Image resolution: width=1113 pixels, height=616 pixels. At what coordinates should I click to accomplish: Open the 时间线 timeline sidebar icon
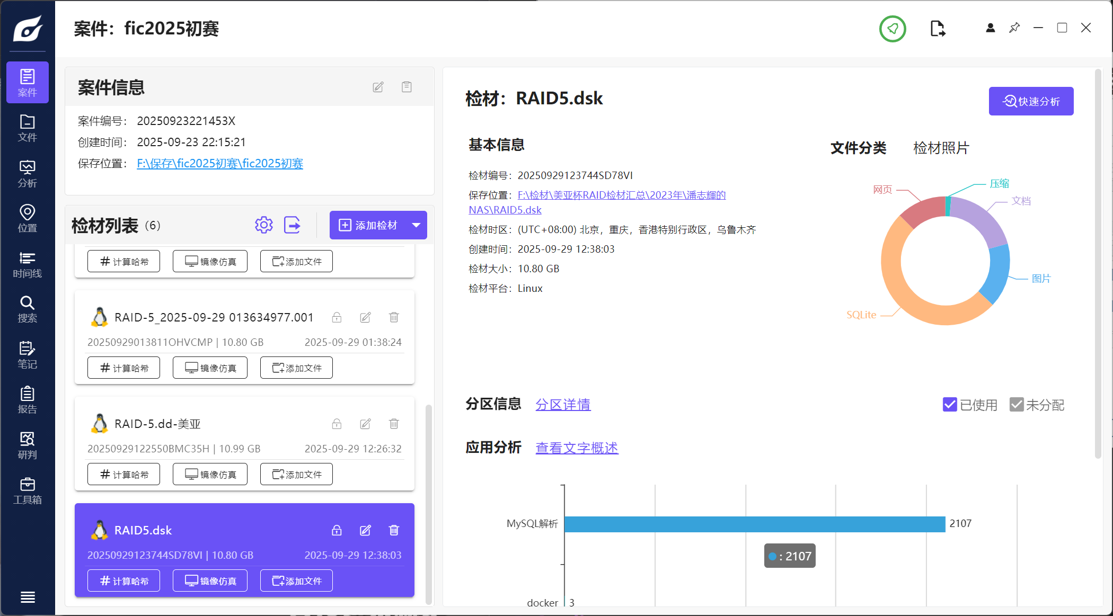pyautogui.click(x=27, y=264)
